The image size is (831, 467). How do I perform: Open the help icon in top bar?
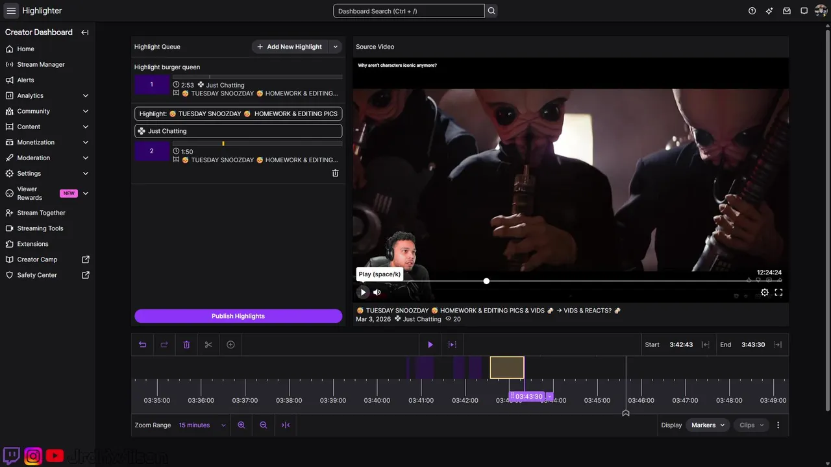(x=752, y=11)
